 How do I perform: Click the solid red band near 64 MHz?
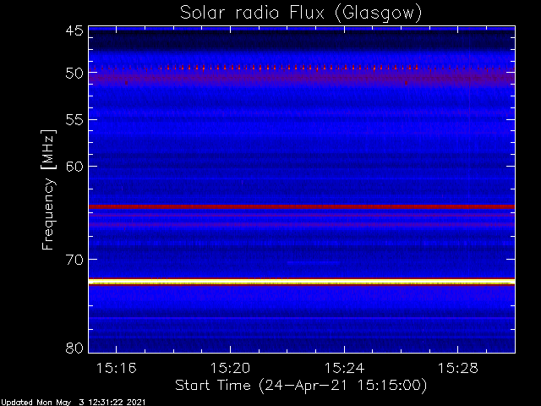(x=302, y=206)
